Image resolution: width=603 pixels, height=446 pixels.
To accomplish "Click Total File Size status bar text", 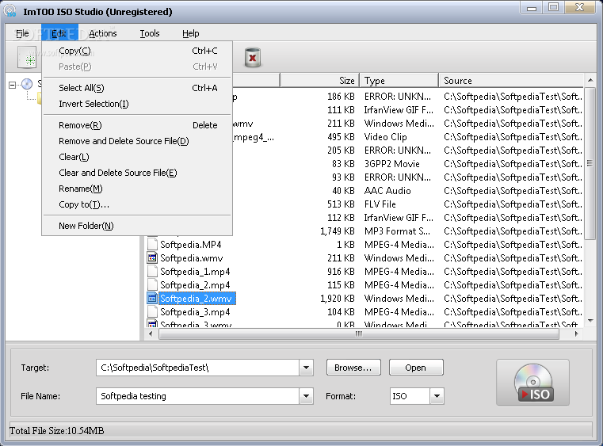I will point(57,431).
